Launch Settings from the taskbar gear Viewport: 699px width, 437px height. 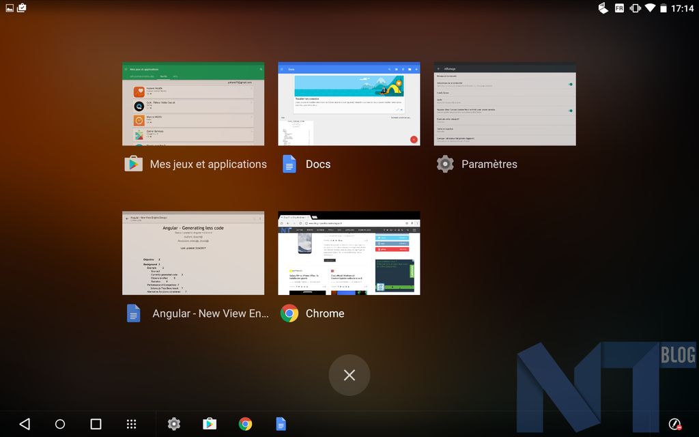click(x=174, y=424)
